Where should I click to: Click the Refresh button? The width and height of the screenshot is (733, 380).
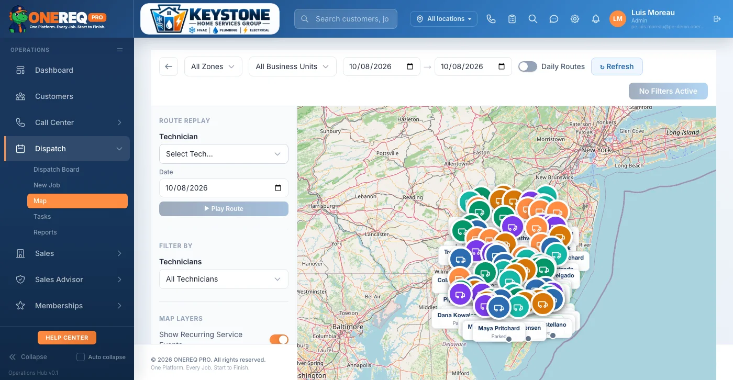click(617, 66)
